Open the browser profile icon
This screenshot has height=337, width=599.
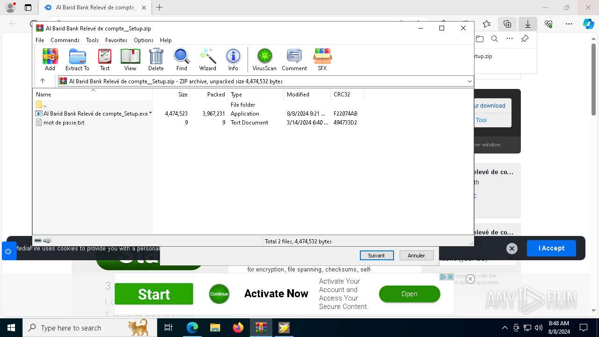(x=10, y=7)
